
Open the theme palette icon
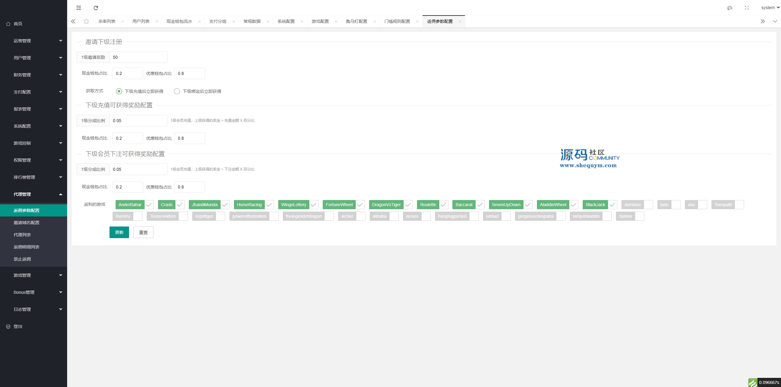click(730, 8)
